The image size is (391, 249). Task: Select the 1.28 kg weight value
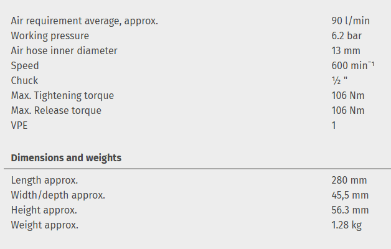tap(347, 225)
